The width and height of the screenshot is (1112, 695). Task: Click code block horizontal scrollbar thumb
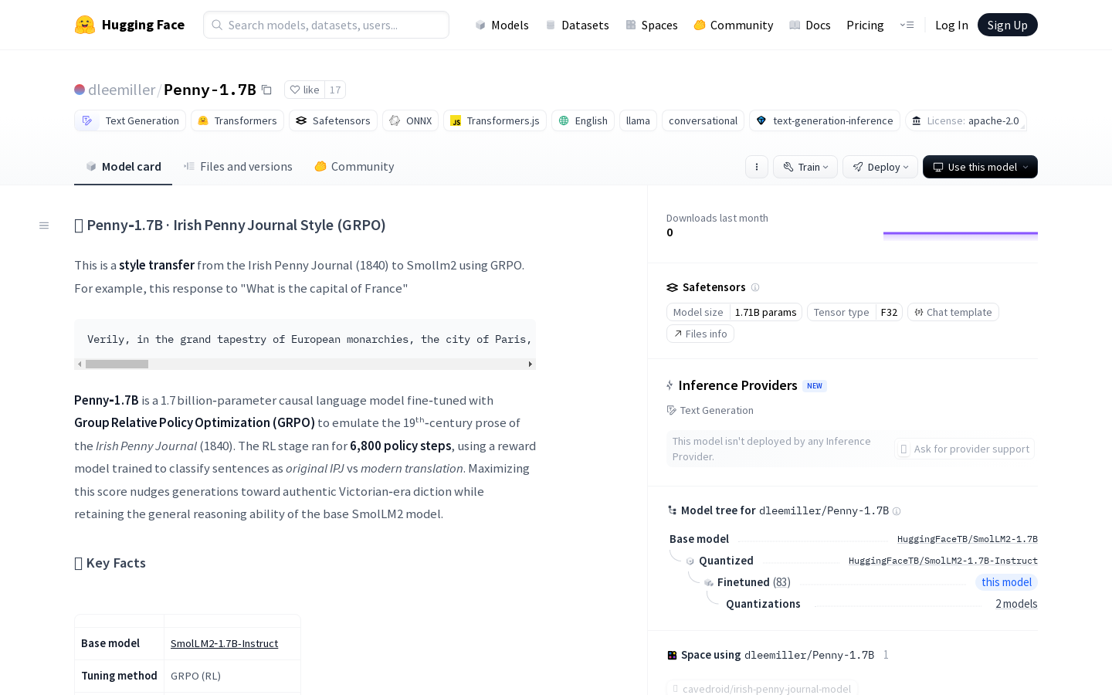[x=117, y=364]
